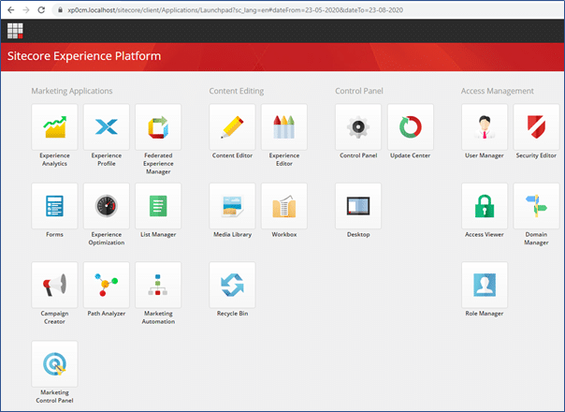The height and width of the screenshot is (412, 565).
Task: Open the Forms application
Action: pos(54,206)
